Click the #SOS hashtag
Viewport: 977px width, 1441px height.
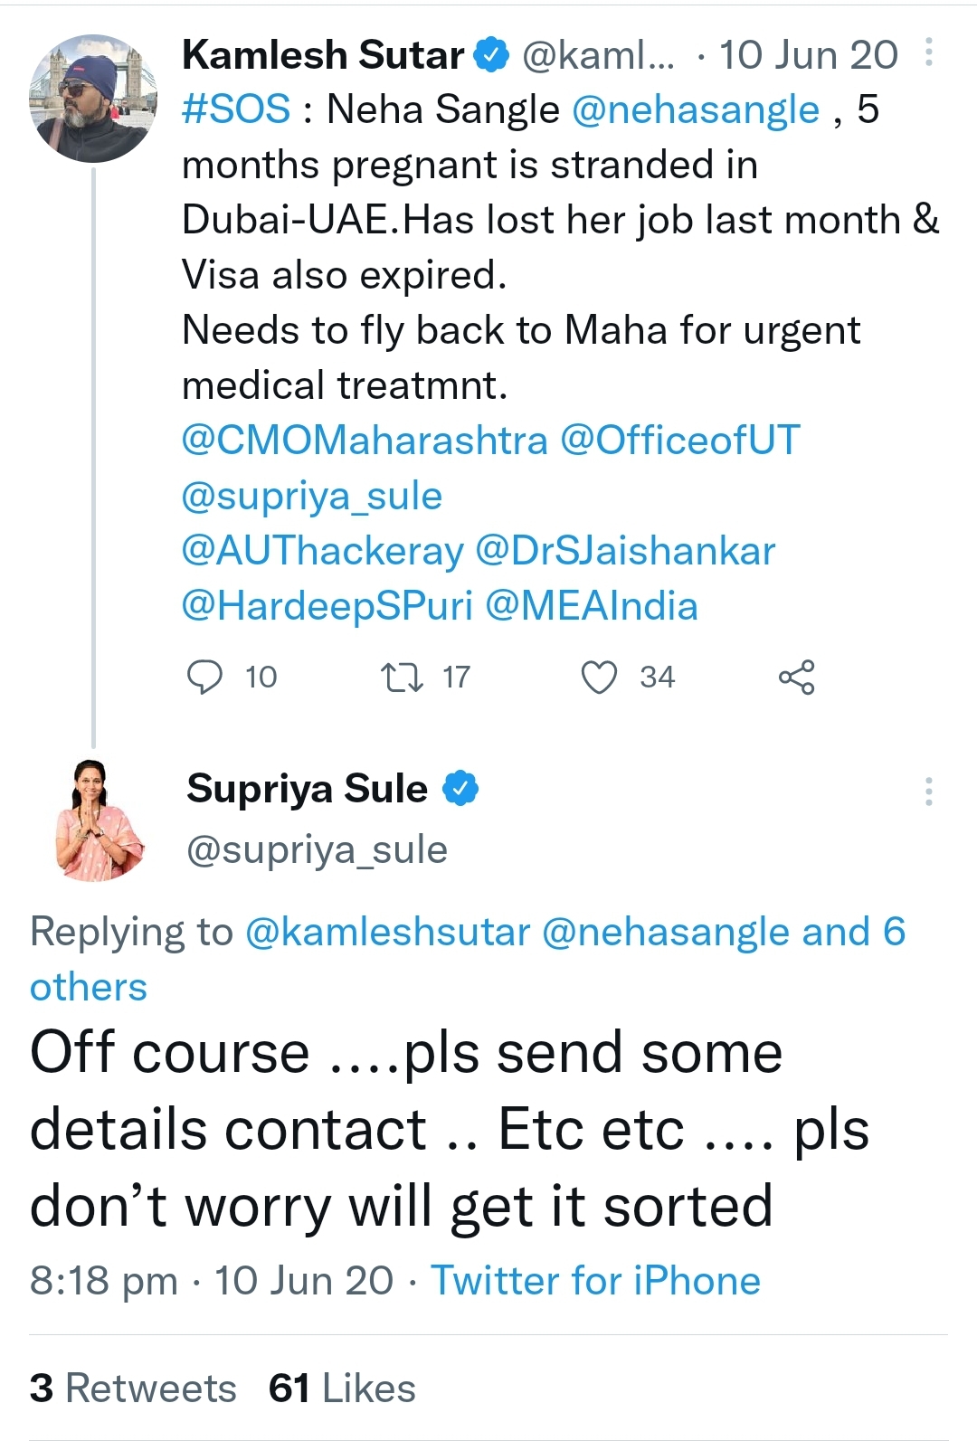coord(236,109)
